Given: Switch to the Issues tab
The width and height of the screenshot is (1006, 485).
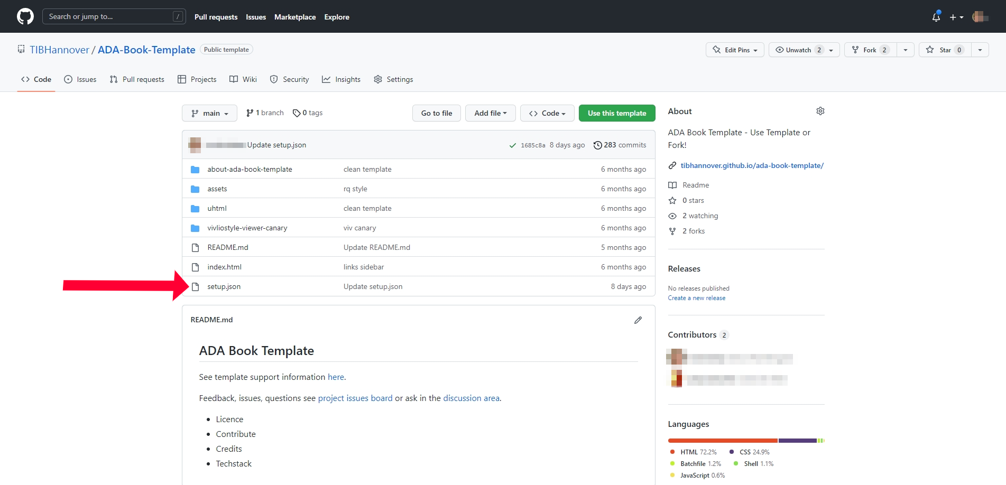Looking at the screenshot, I should coord(80,79).
